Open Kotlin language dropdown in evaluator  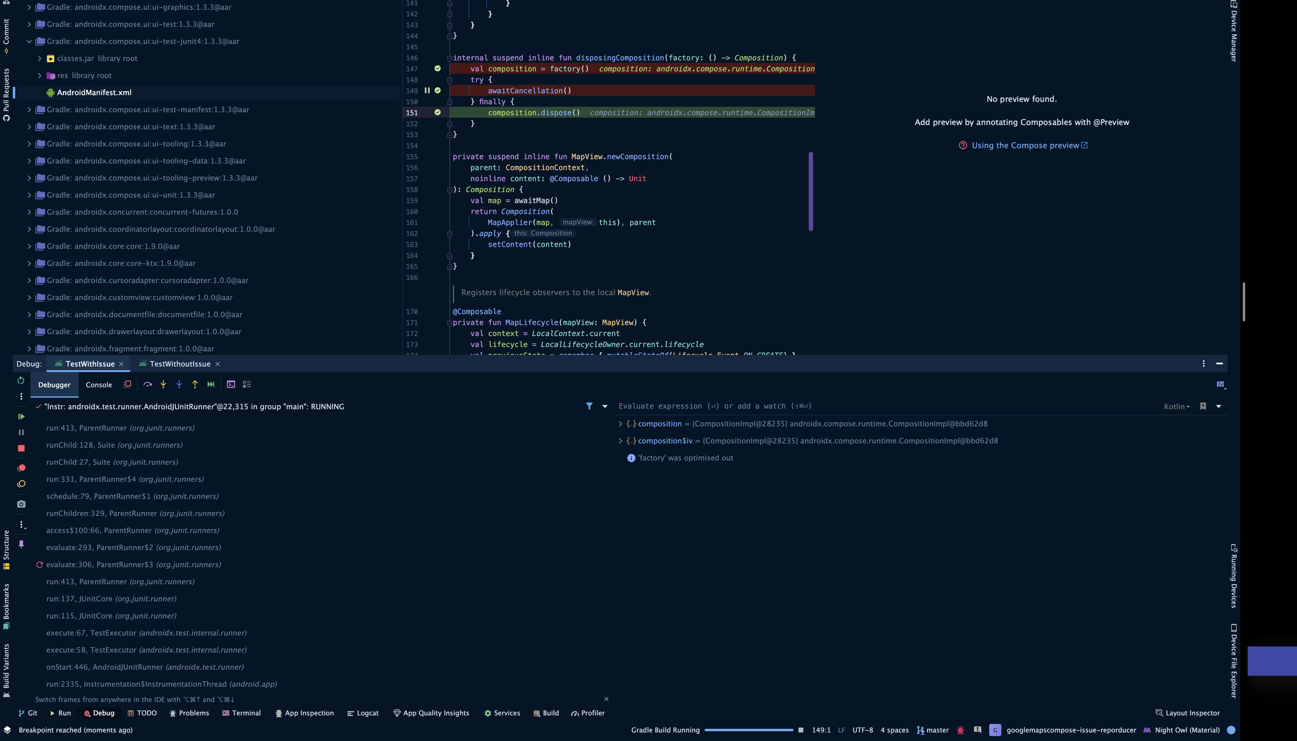(x=1176, y=406)
